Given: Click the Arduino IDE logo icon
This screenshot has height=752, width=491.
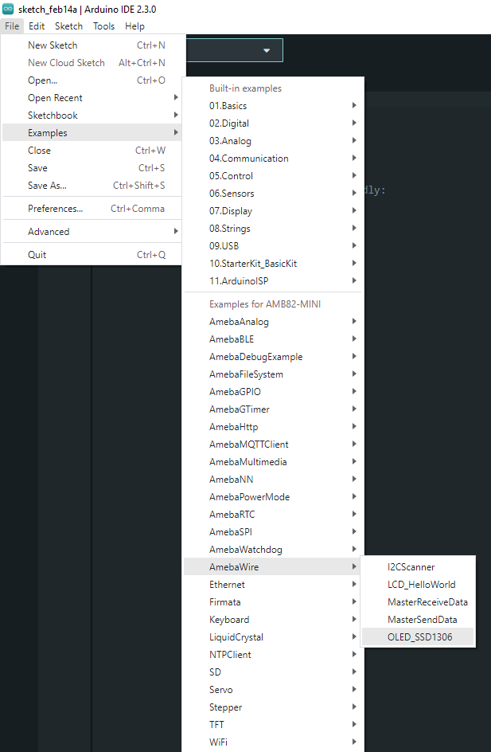Looking at the screenshot, I should pyautogui.click(x=8, y=9).
